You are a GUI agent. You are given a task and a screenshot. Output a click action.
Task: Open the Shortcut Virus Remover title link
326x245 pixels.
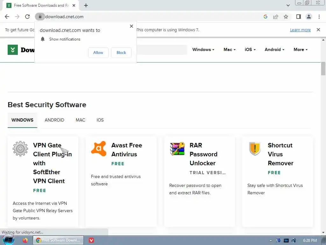280,154
